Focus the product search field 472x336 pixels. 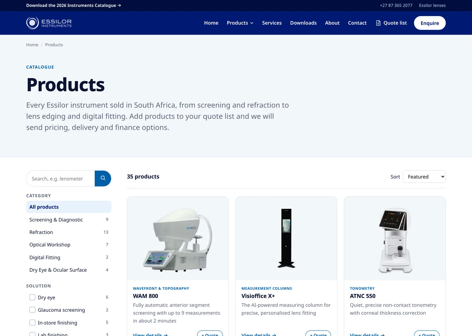61,179
